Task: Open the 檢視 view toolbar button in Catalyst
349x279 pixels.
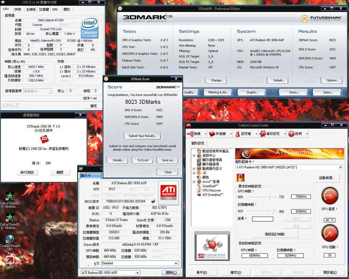Action: coord(195,134)
